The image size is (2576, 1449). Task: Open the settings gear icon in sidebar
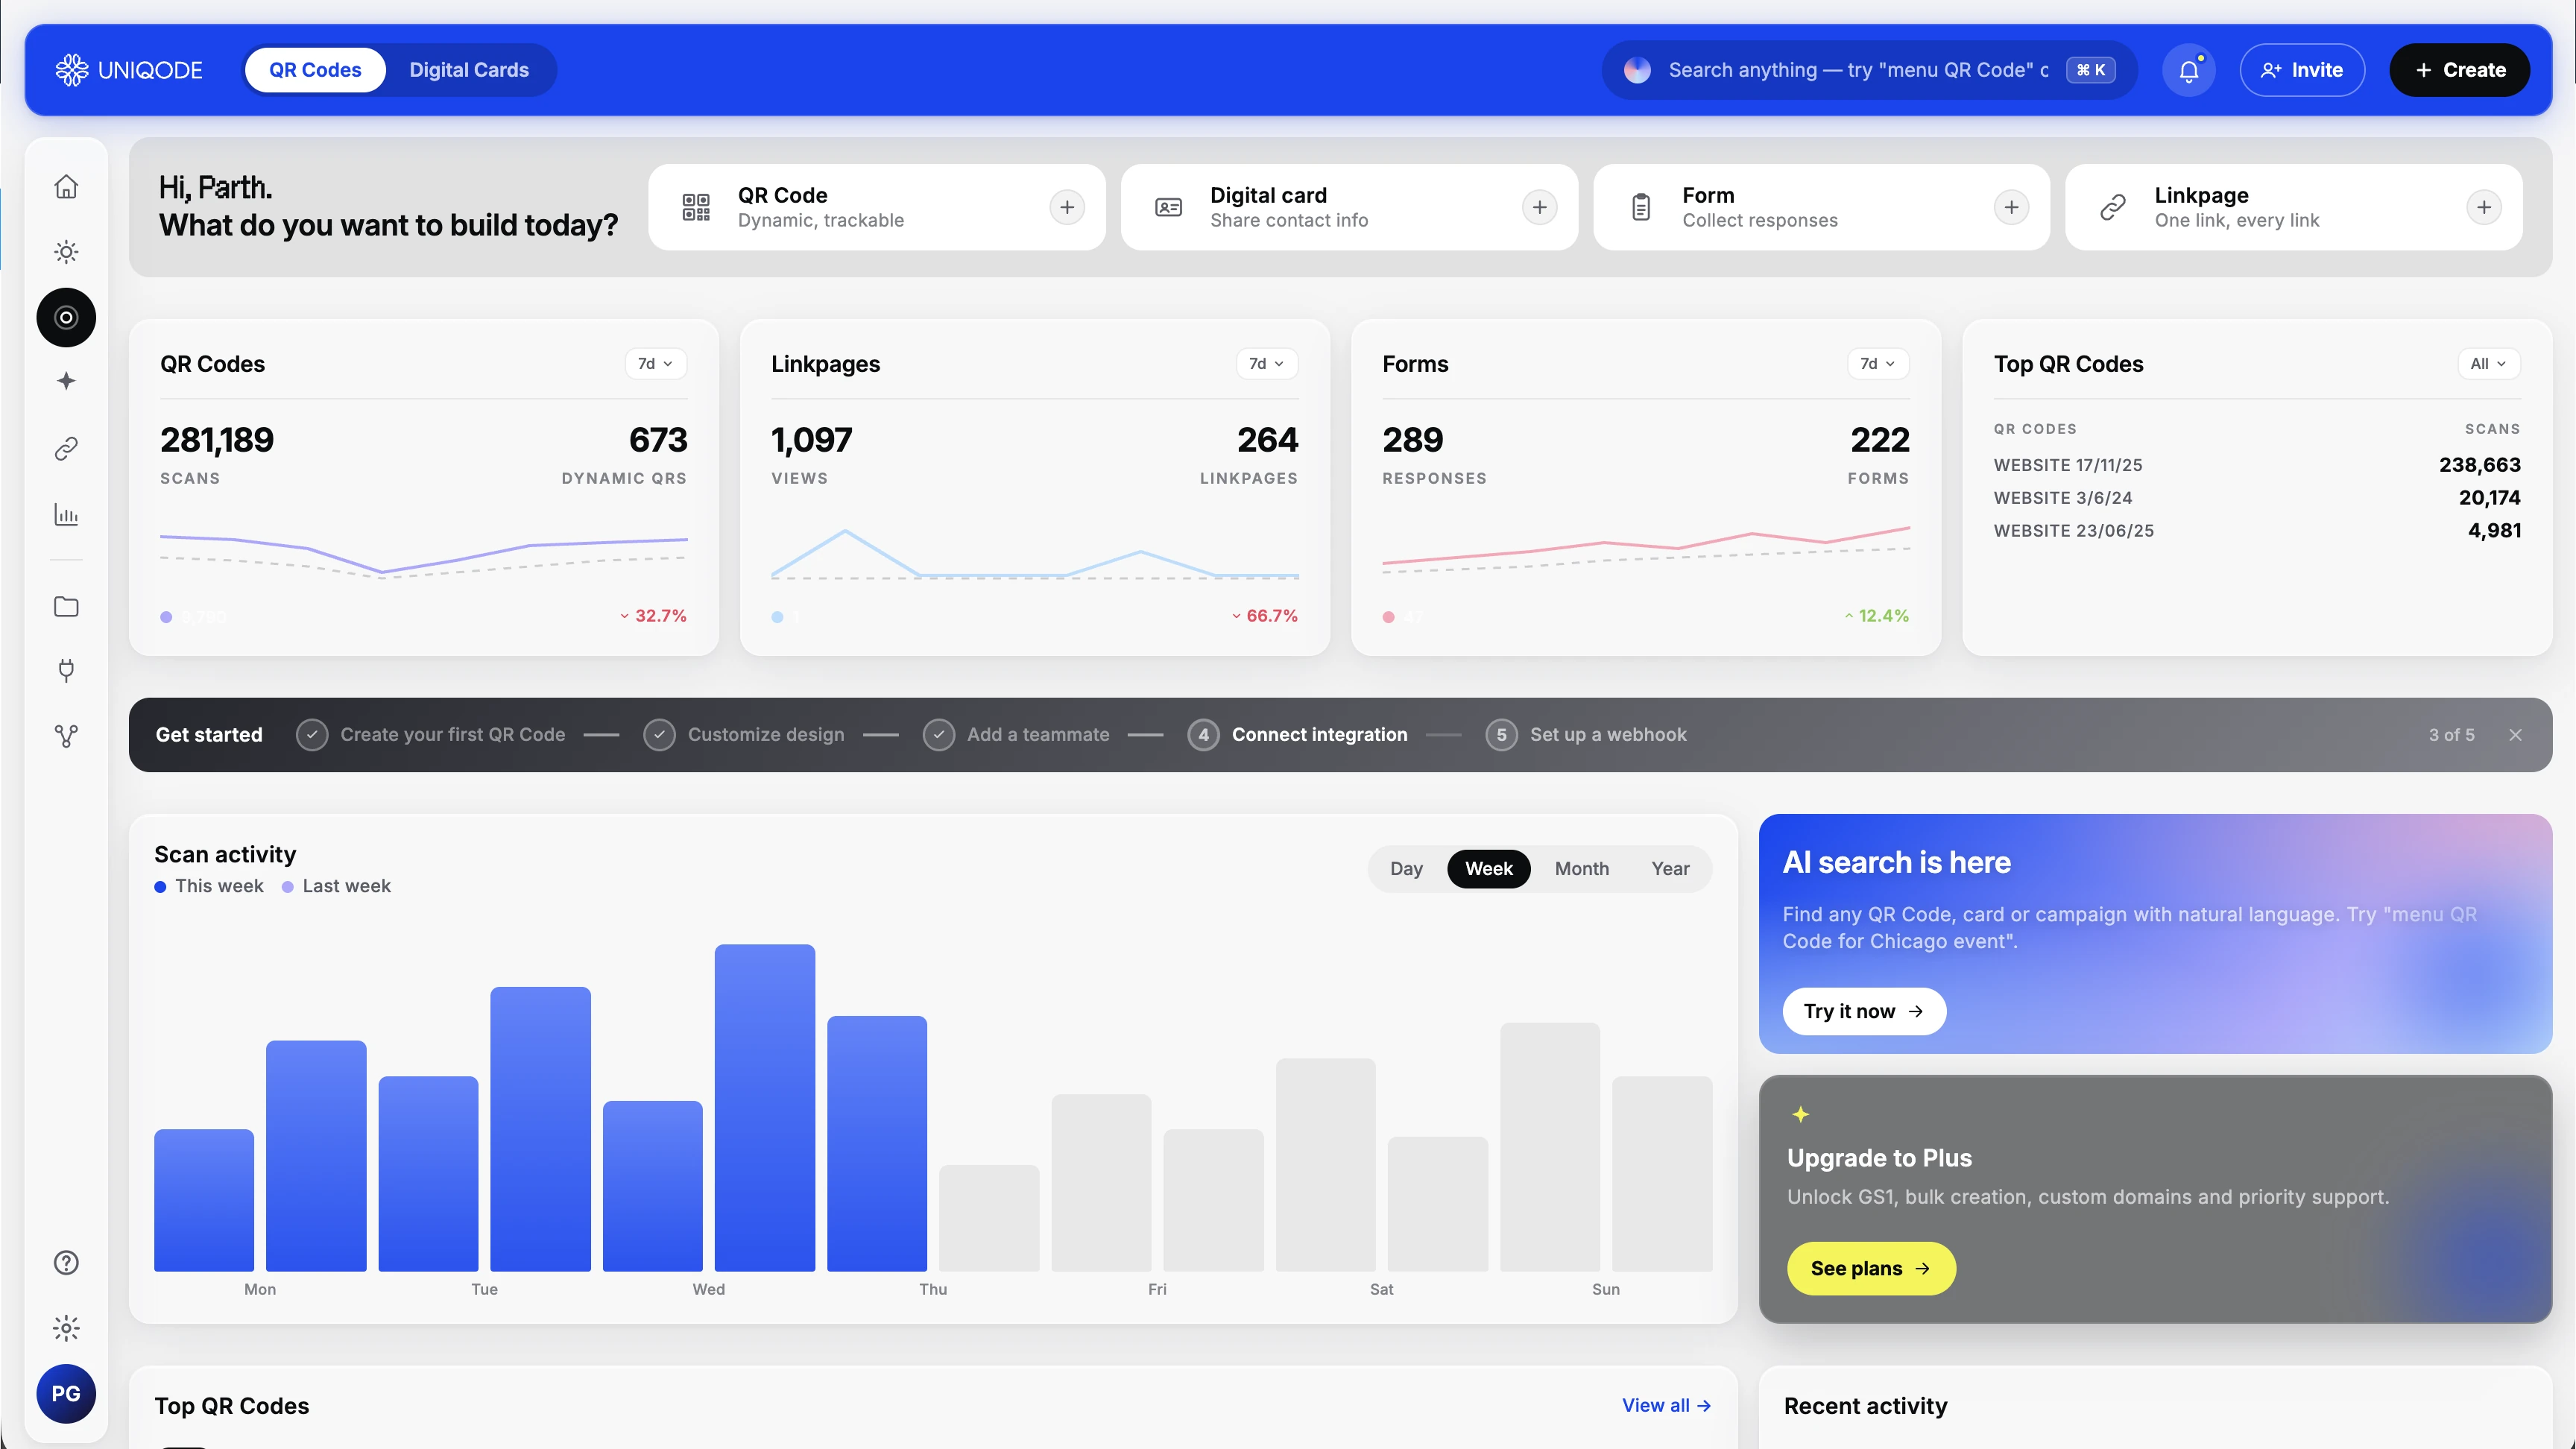(66, 1328)
